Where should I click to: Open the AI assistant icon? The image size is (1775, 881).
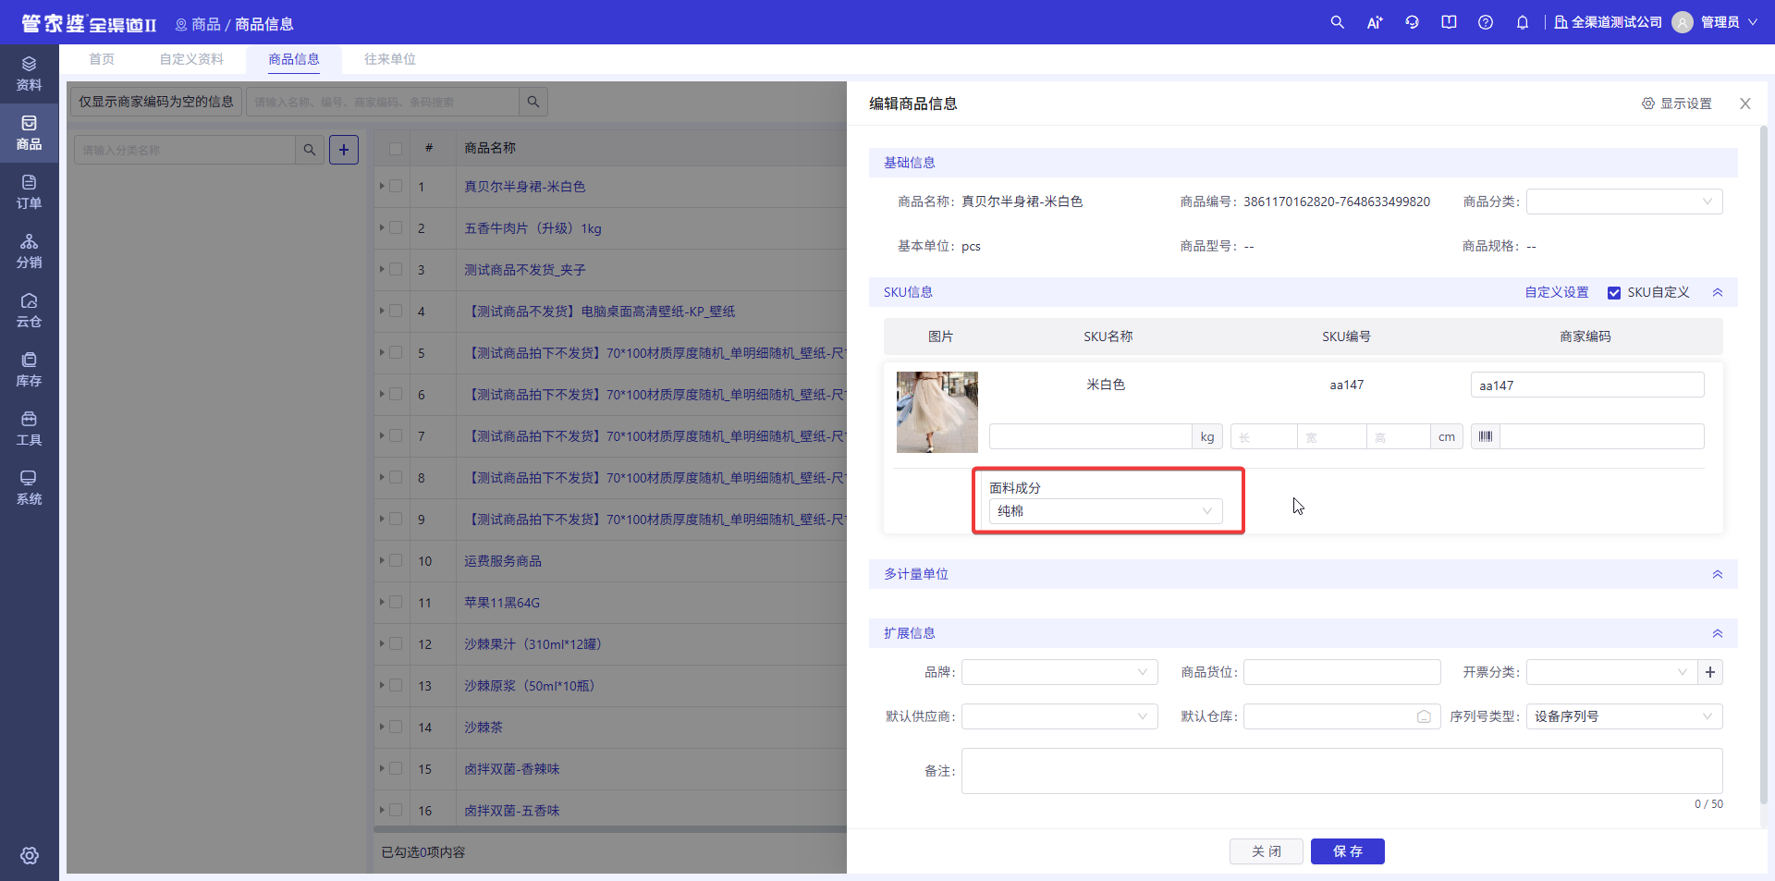click(x=1375, y=22)
